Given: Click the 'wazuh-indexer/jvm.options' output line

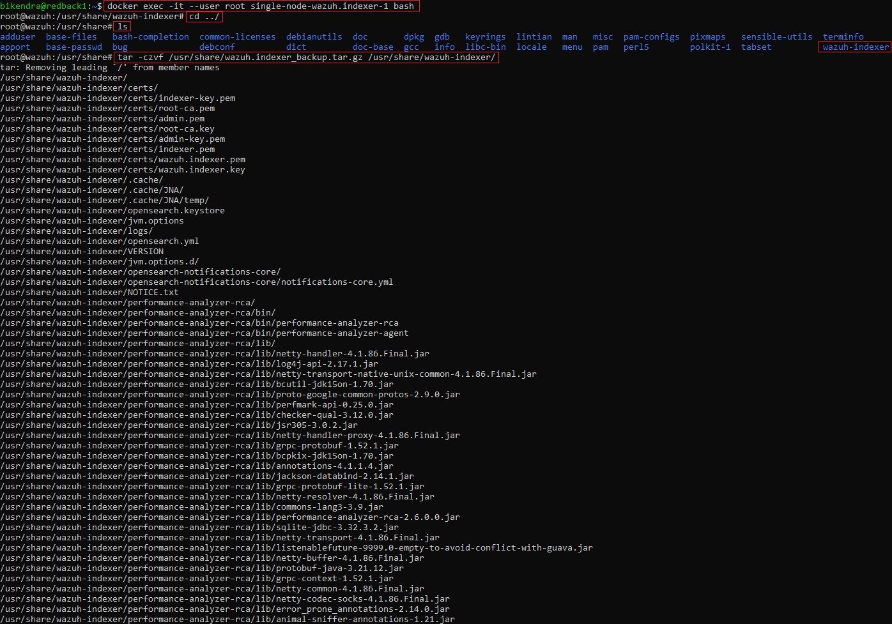Looking at the screenshot, I should (x=92, y=220).
